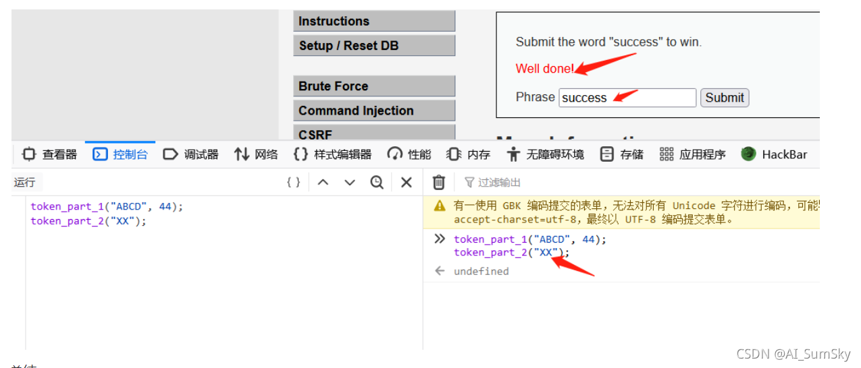Open the Memory (内存) tab

click(469, 154)
